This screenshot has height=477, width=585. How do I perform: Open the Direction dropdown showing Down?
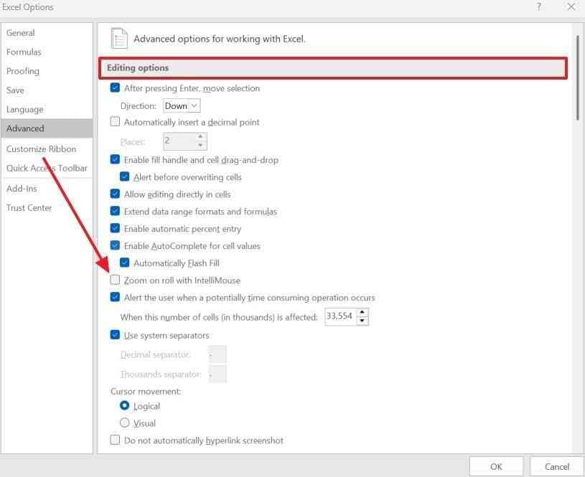[182, 106]
